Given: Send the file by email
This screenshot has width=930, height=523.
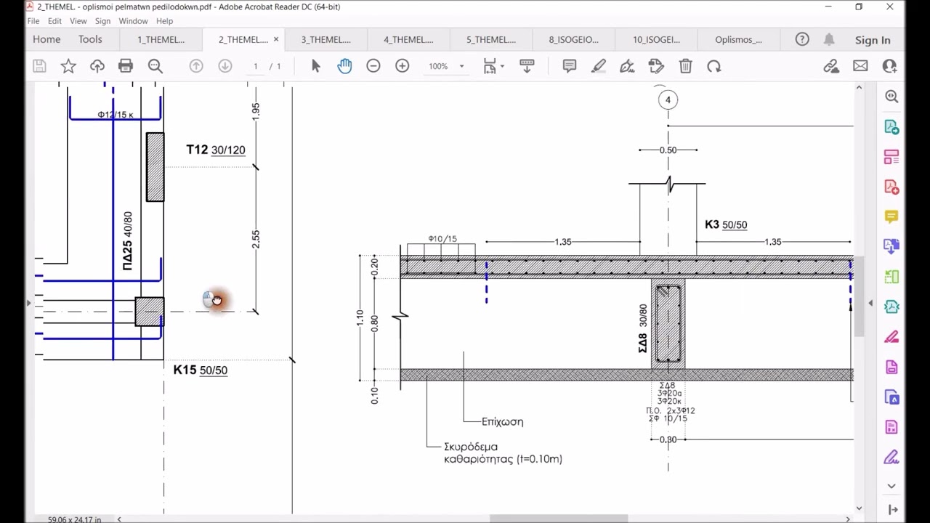Looking at the screenshot, I should point(860,66).
